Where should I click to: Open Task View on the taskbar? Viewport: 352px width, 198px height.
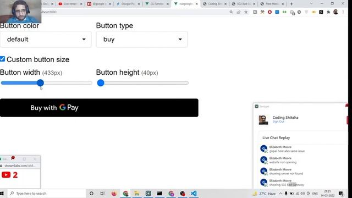coord(102,193)
